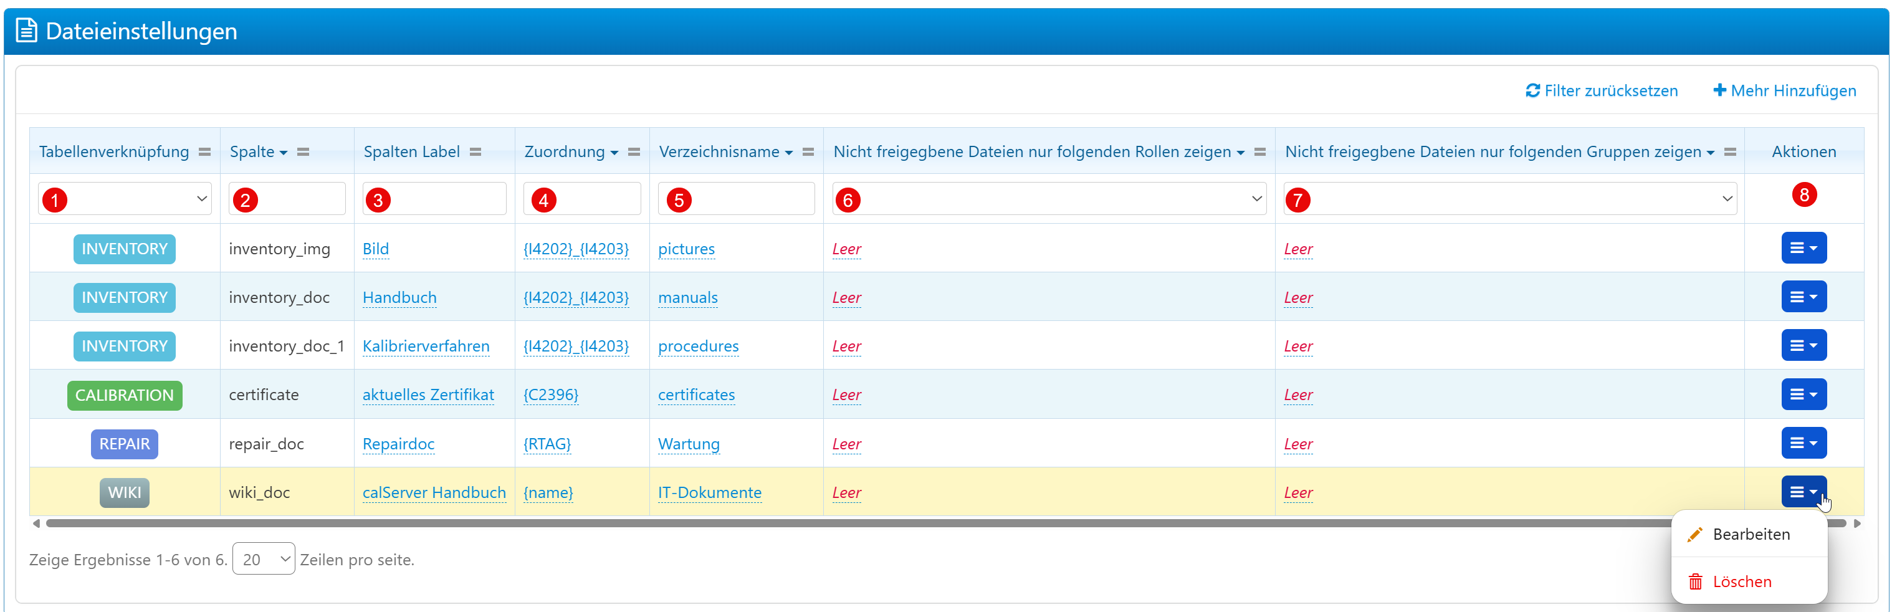
Task: Click the plus icon for Mehr Hinzufügen
Action: tap(1719, 90)
